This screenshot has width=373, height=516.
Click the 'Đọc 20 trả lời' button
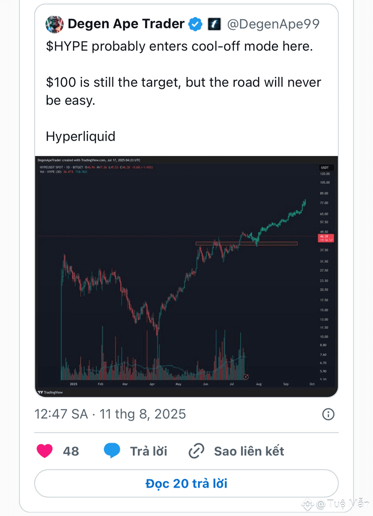(186, 484)
